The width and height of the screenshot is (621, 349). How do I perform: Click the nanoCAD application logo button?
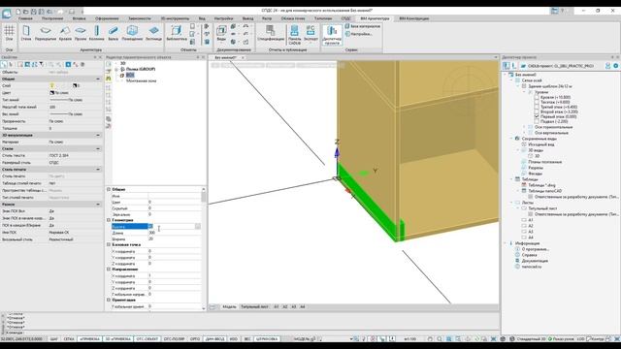tap(7, 14)
